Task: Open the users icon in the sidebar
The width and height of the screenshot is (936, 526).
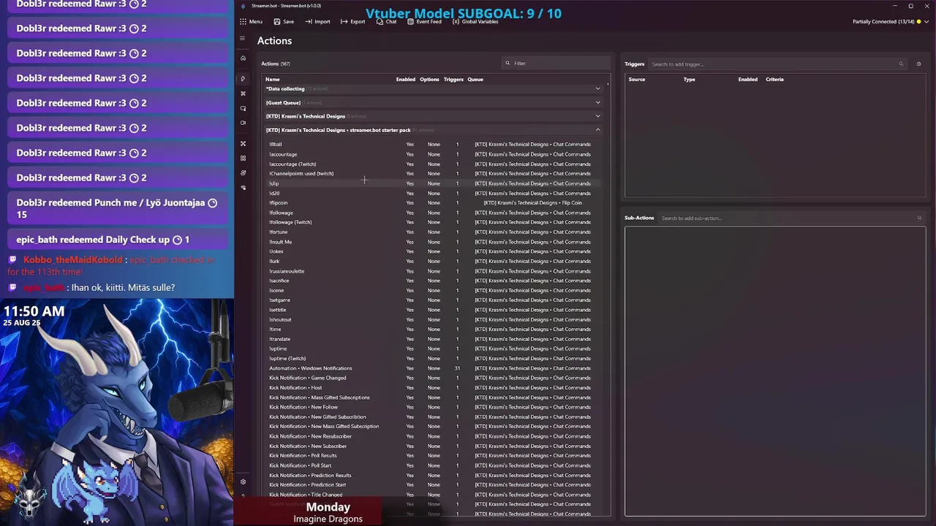Action: click(243, 173)
